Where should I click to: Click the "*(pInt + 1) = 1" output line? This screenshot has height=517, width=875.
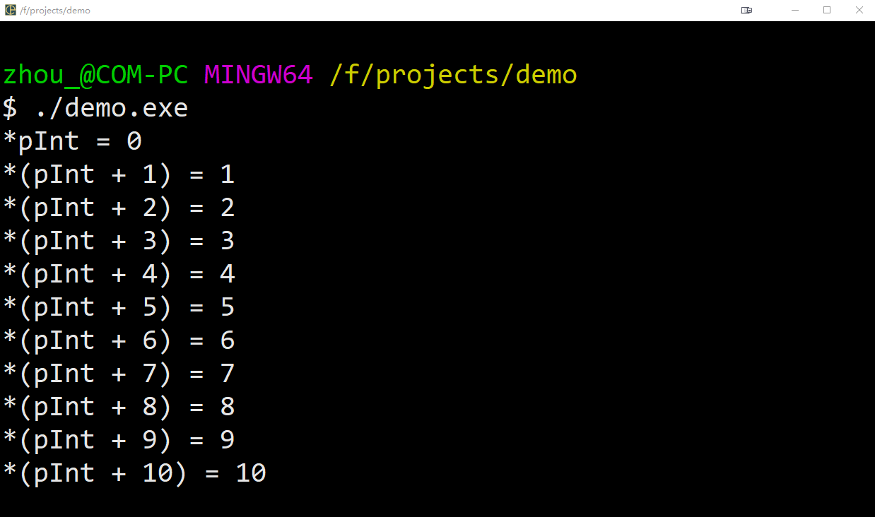pos(119,174)
